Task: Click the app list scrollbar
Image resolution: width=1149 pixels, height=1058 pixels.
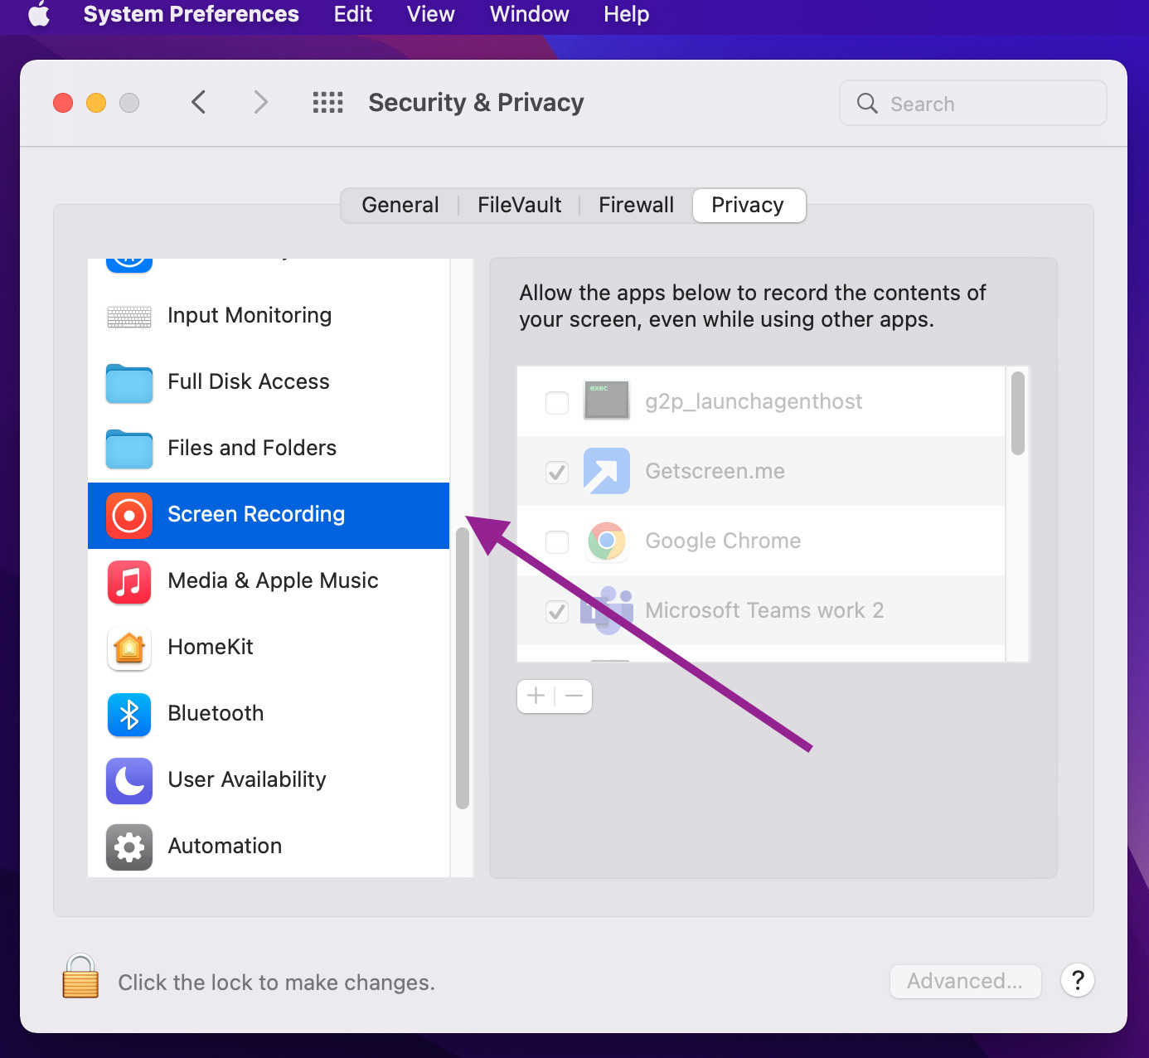Action: pos(1018,413)
